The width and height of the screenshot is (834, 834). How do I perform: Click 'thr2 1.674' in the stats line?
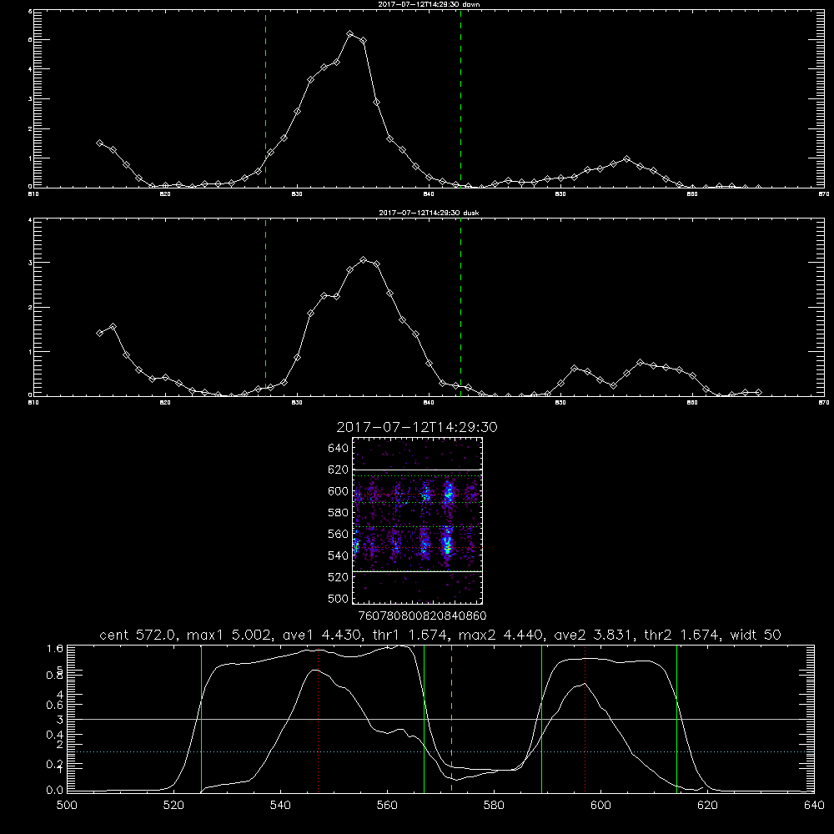point(681,635)
